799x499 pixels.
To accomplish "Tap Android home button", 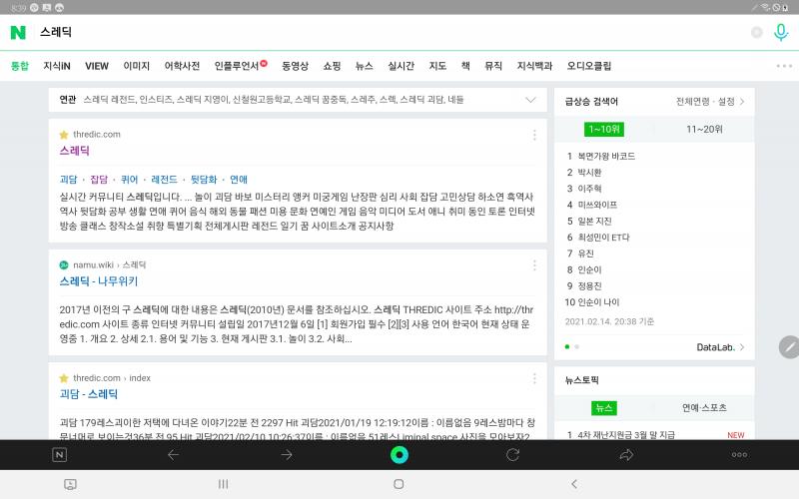I will [x=399, y=484].
